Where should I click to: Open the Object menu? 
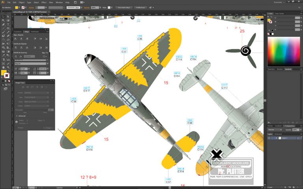pyautogui.click(x=21, y=2)
